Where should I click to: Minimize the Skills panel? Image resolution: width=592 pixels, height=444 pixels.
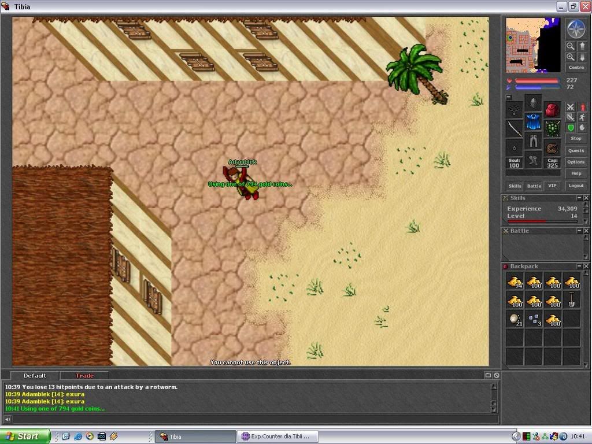pyautogui.click(x=579, y=198)
